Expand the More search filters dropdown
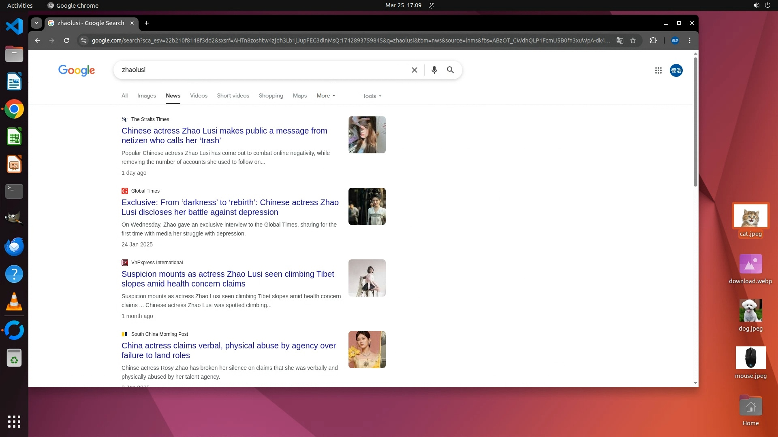This screenshot has height=437, width=778. 326,96
